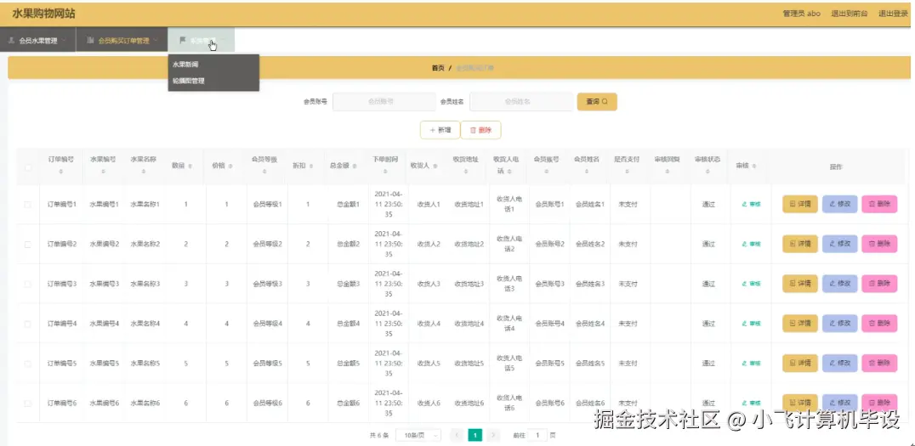
Task: Select page 1 in pagination
Action: click(x=475, y=435)
